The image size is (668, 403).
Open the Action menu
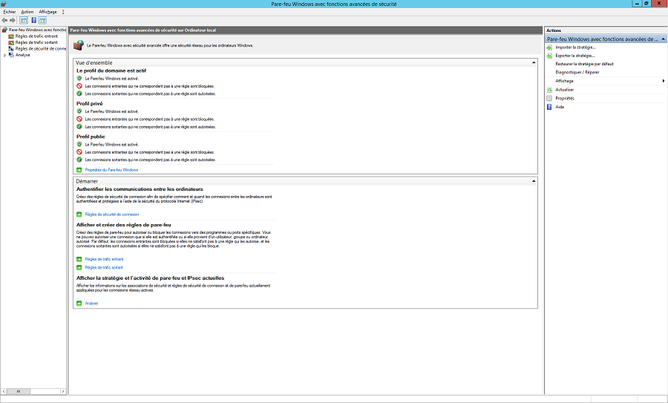point(27,12)
